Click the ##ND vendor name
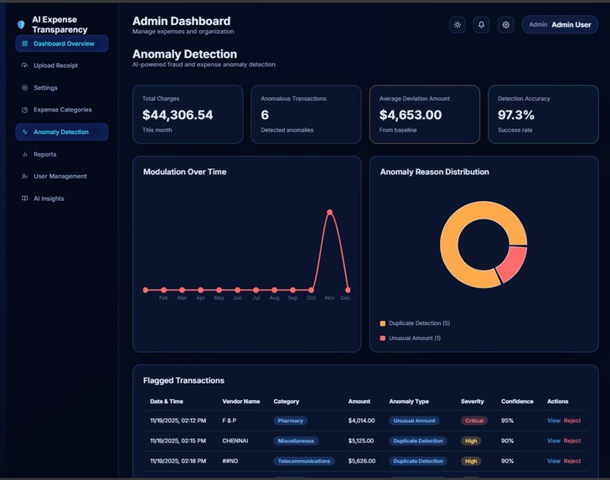 click(230, 461)
